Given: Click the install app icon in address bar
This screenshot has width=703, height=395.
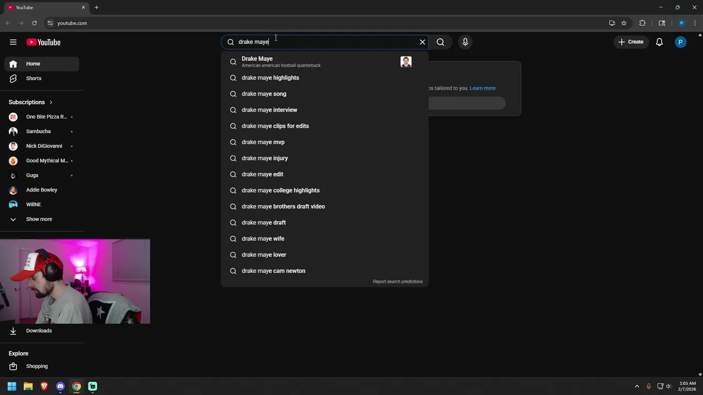Looking at the screenshot, I should tap(612, 23).
